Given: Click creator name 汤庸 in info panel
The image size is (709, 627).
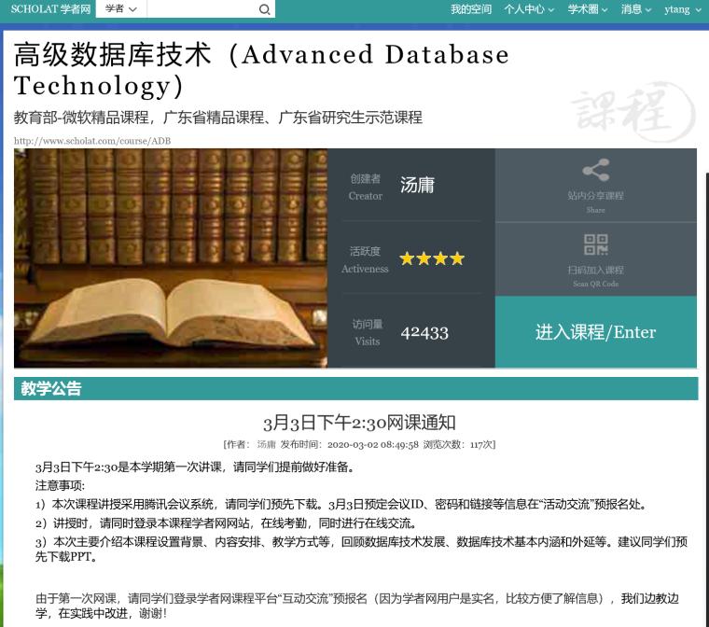Looking at the screenshot, I should click(x=417, y=185).
